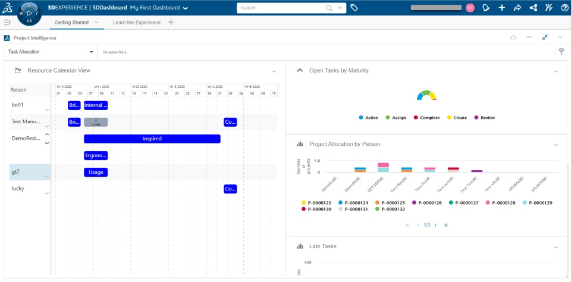Image resolution: width=571 pixels, height=282 pixels.
Task: Toggle the Assign legend item
Action: [396, 118]
